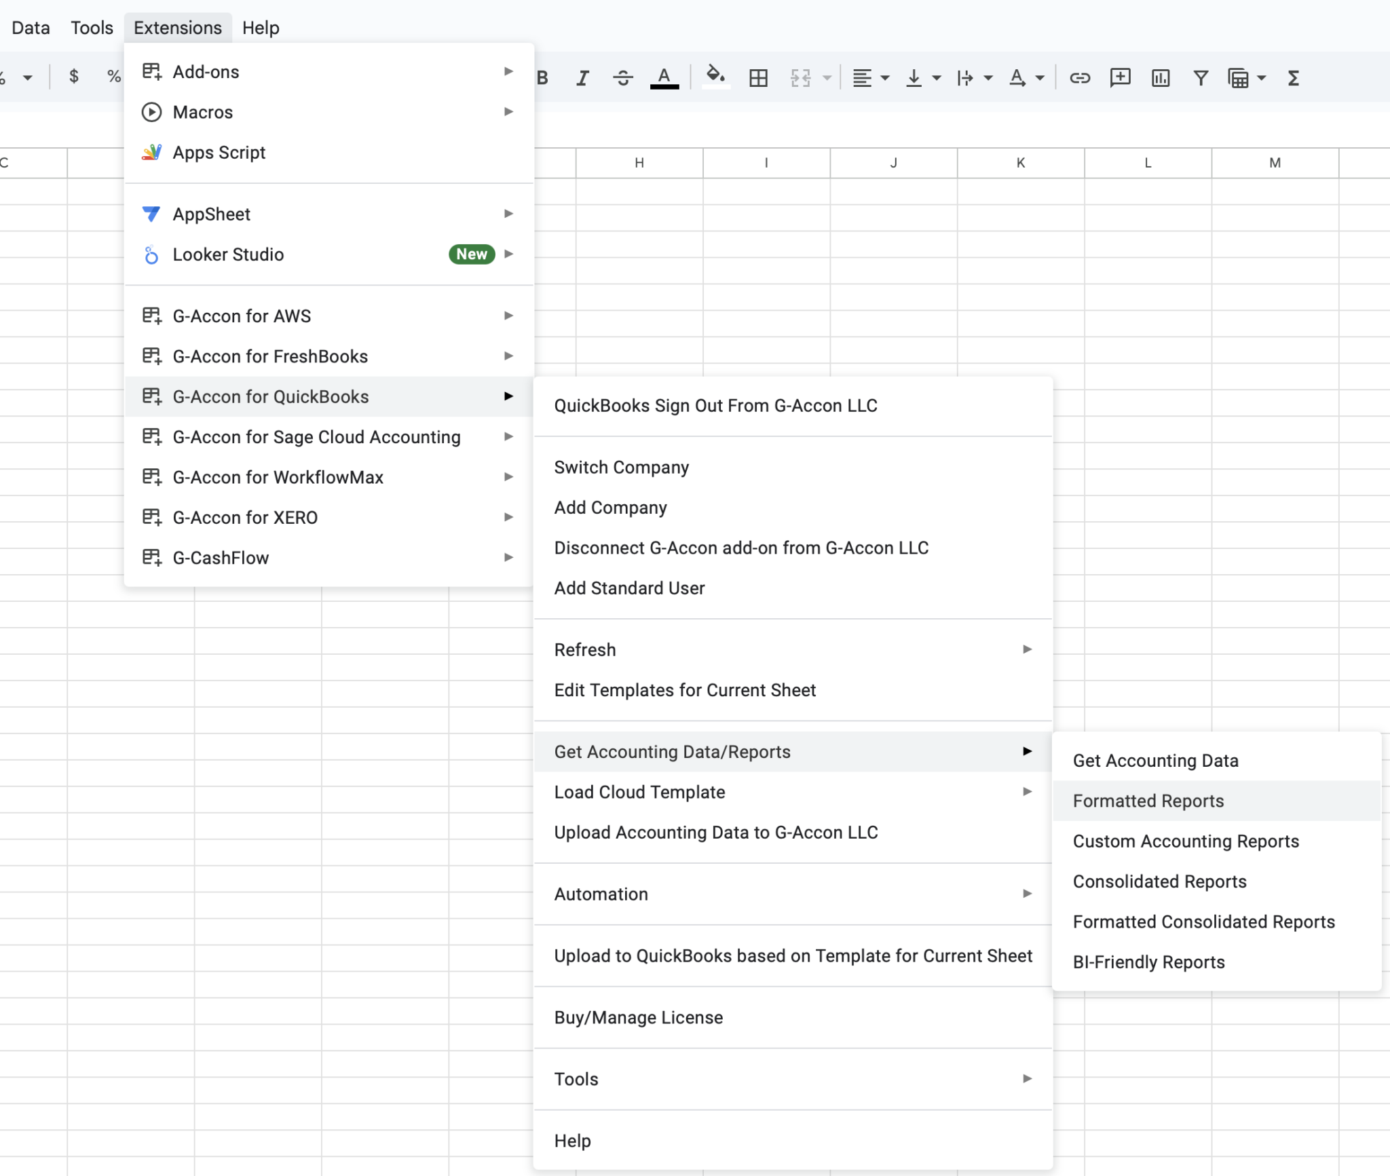Expand the Load Cloud Template submenu
This screenshot has height=1176, width=1390.
click(x=793, y=792)
